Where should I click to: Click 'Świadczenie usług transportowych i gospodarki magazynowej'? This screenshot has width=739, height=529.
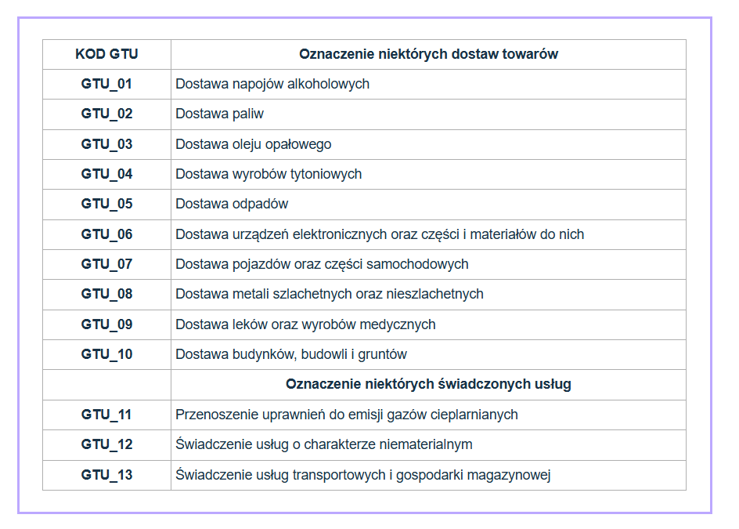[x=363, y=475]
